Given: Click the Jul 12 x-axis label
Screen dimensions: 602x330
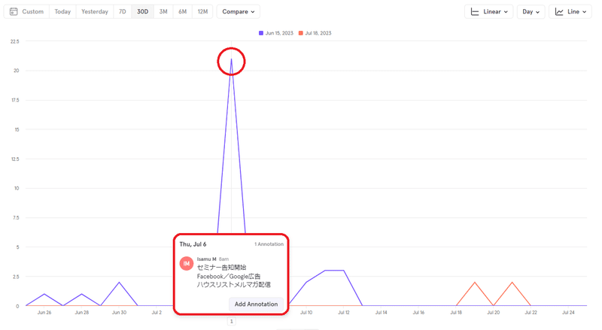Looking at the screenshot, I should click(x=344, y=313).
